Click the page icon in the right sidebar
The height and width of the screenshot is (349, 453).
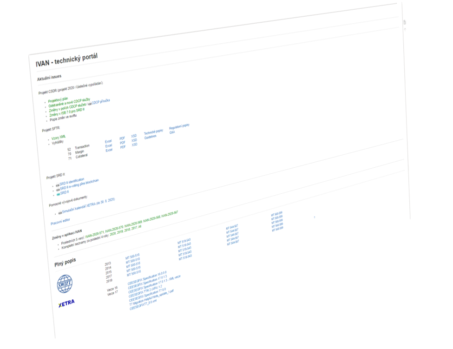[404, 22]
